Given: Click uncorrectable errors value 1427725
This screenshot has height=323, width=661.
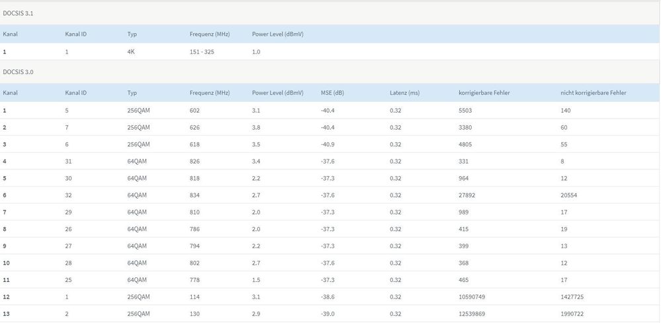Looking at the screenshot, I should pyautogui.click(x=572, y=297).
